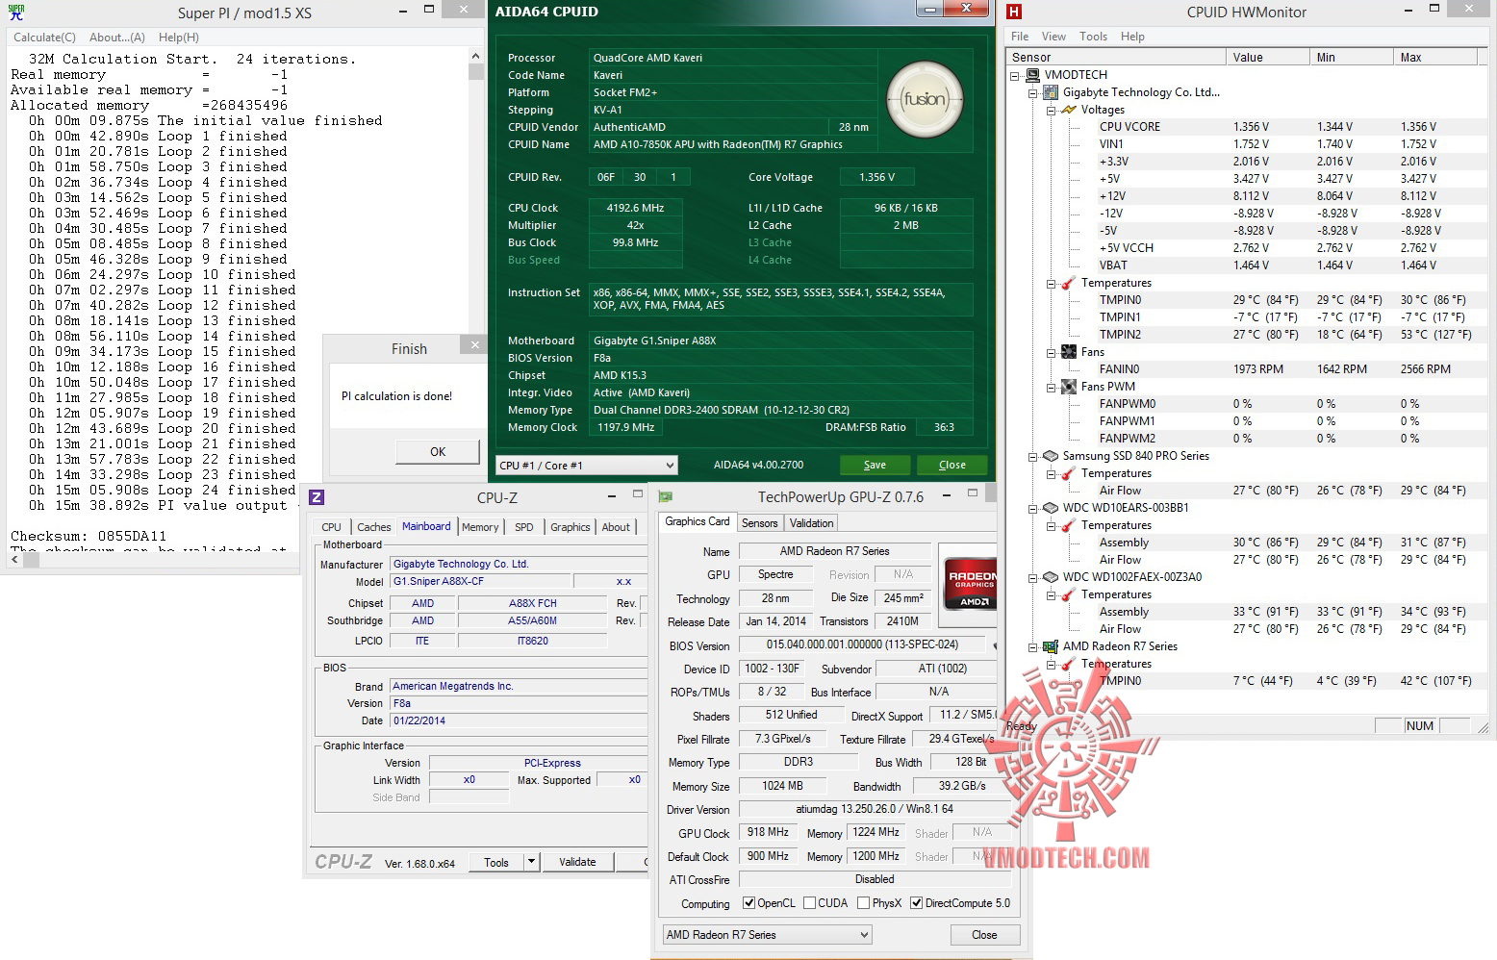Click the Super PI vertical scrollbar
Viewport: 1497px width, 960px height.
(476, 192)
